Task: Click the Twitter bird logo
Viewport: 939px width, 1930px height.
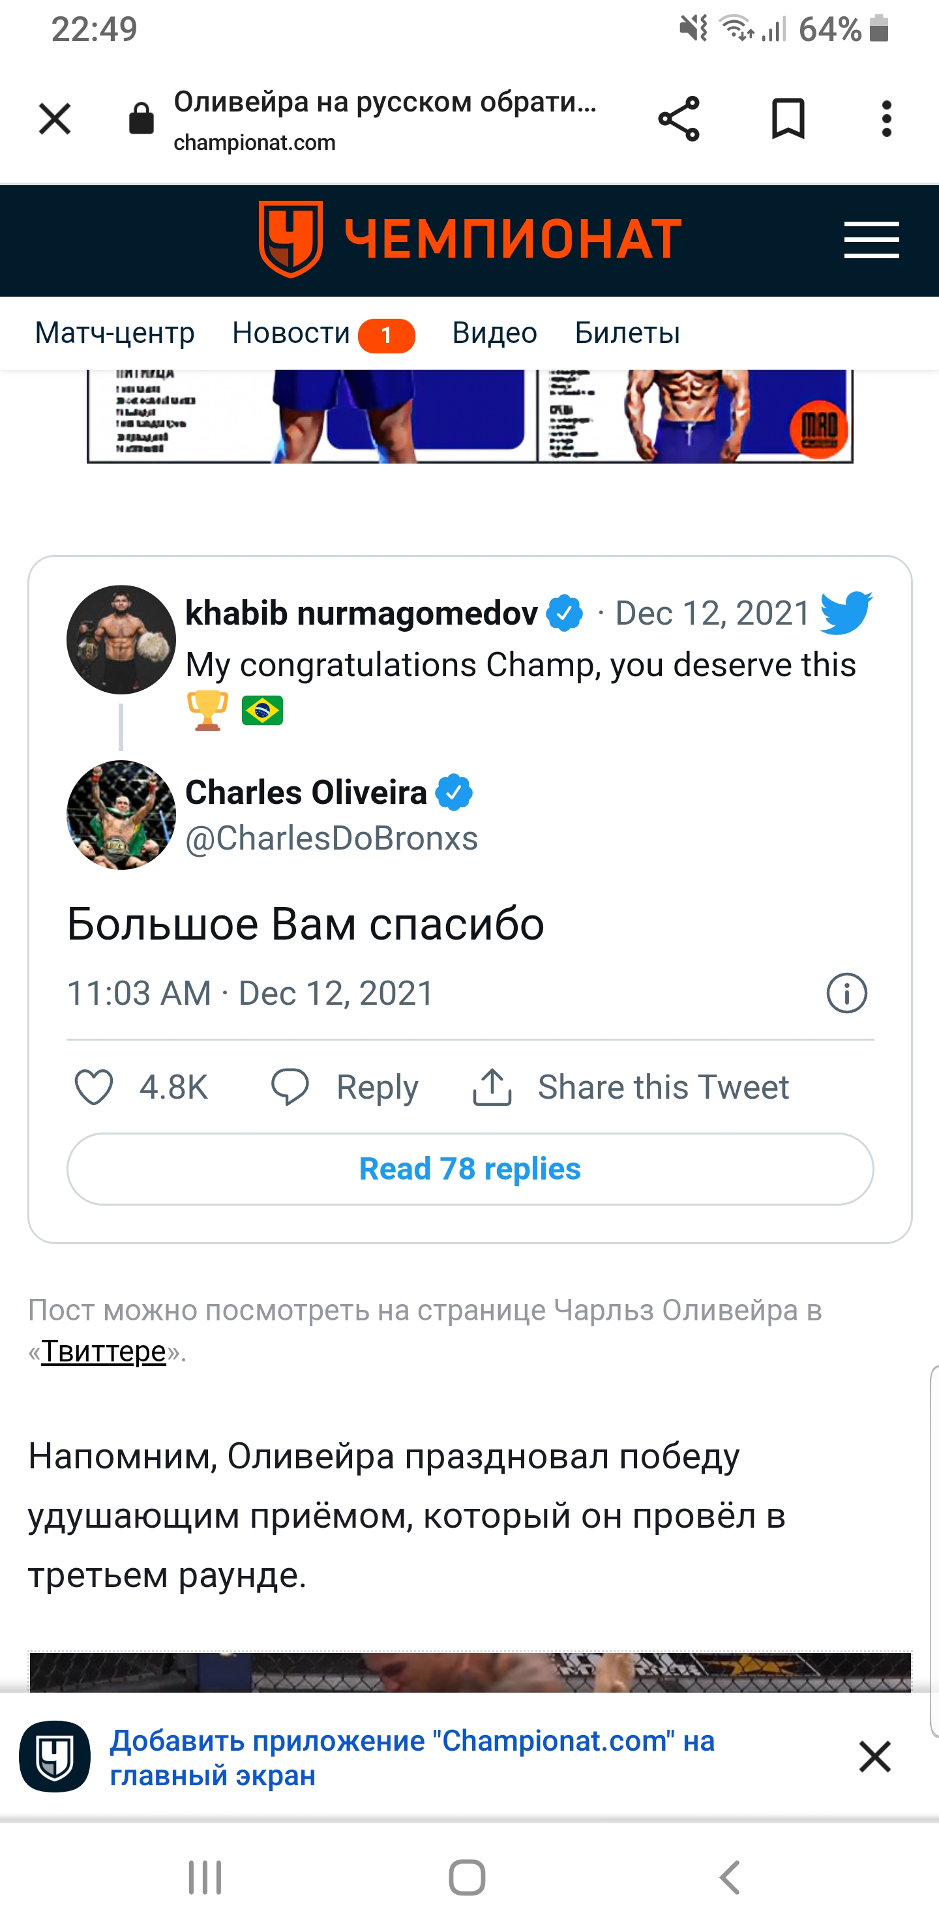Action: (x=846, y=613)
